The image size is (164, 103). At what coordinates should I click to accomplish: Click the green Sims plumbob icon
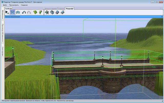coord(40,12)
